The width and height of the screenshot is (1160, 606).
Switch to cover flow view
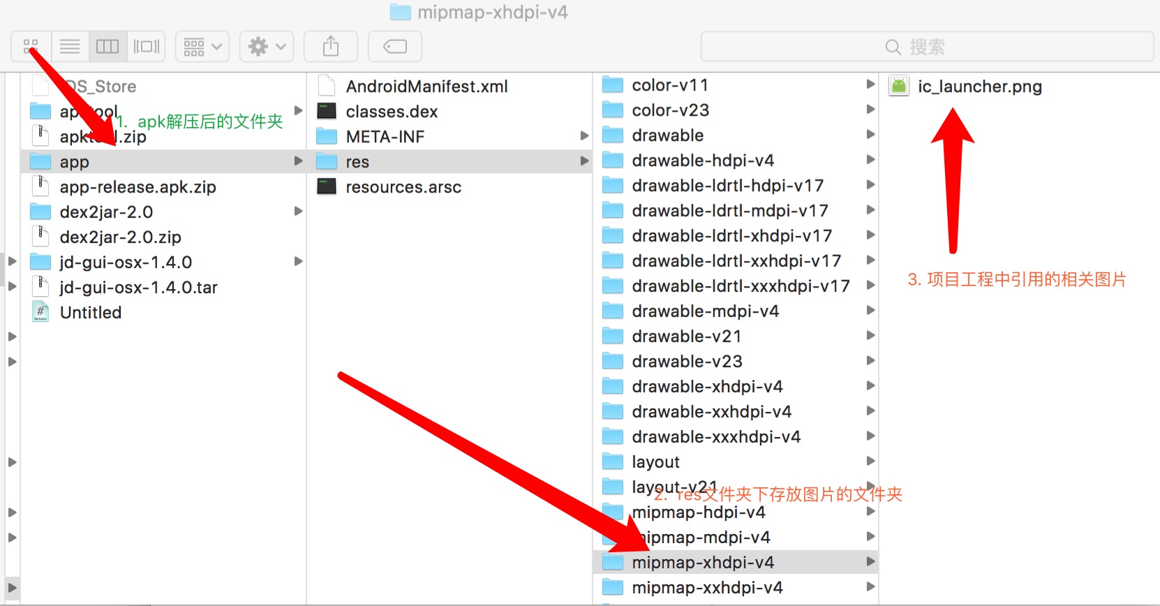tap(147, 46)
